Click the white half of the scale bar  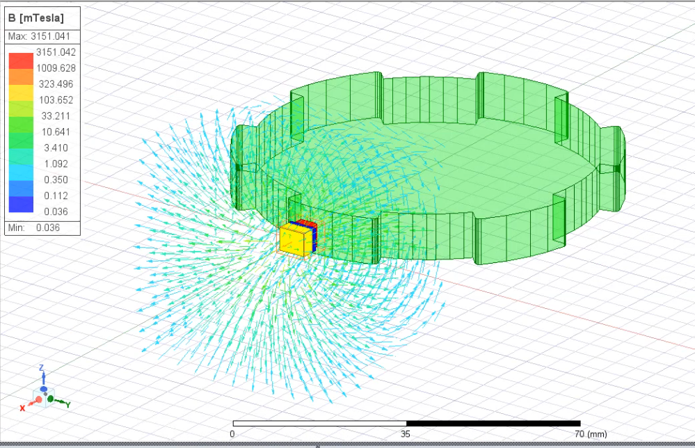click(319, 424)
